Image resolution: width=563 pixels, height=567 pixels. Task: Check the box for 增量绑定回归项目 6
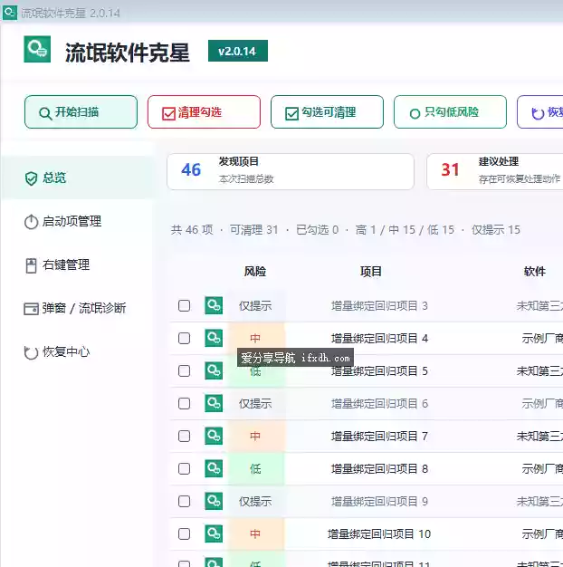click(185, 403)
